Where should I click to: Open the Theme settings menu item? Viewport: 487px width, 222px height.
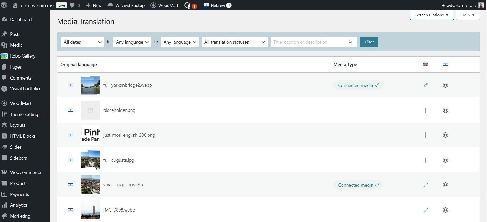pos(25,114)
